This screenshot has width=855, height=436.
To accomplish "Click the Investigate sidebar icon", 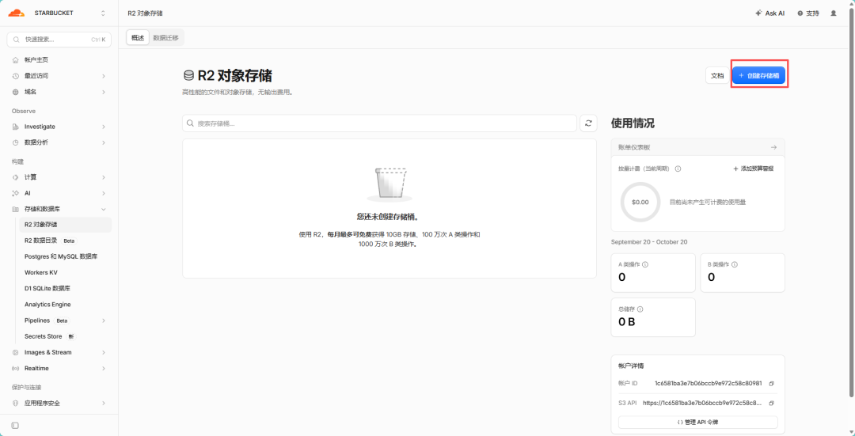I will [15, 127].
